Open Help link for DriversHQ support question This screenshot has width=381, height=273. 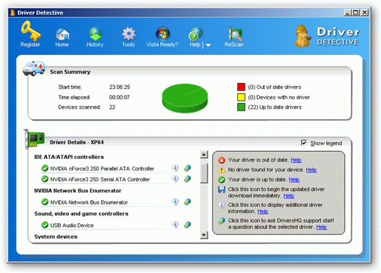322,227
